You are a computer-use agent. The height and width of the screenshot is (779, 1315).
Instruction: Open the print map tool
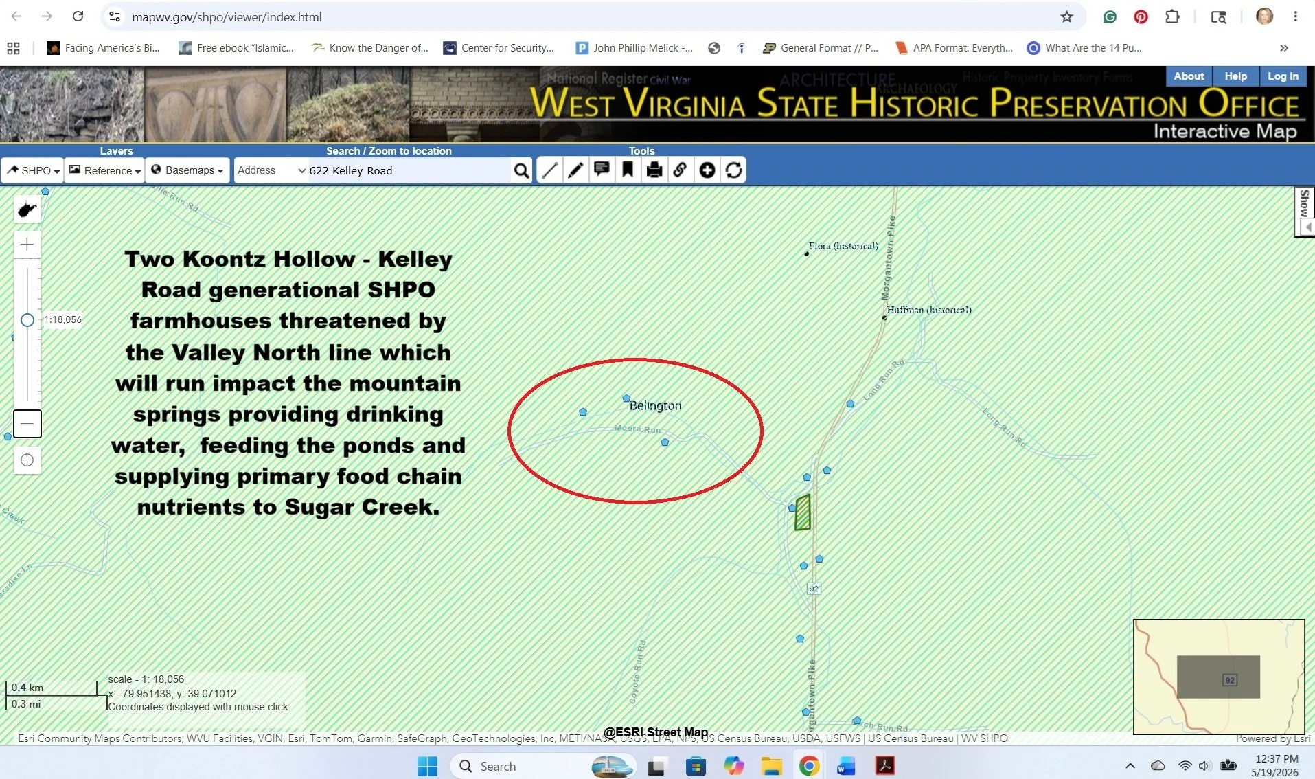(654, 170)
